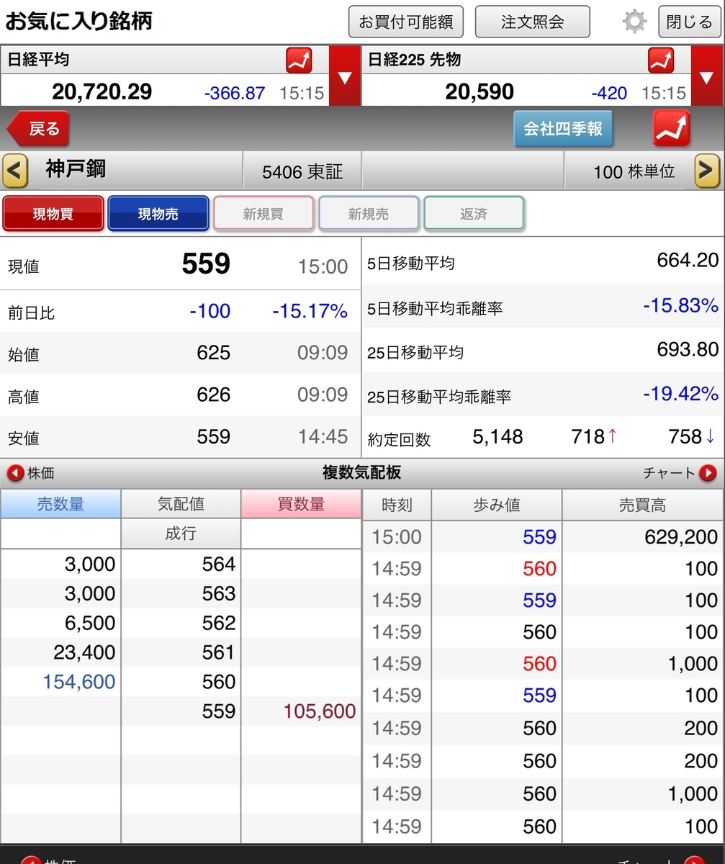Open the Nikkei average (日経平均) chart icon
The height and width of the screenshot is (864, 725).
299,60
